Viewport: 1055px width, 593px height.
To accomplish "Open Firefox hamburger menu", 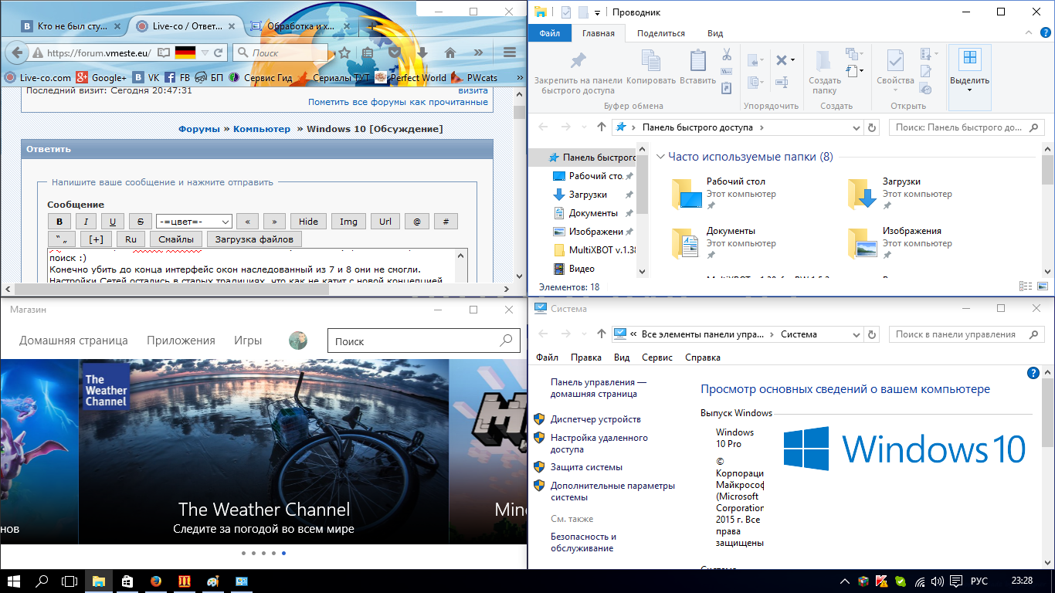I will point(509,53).
